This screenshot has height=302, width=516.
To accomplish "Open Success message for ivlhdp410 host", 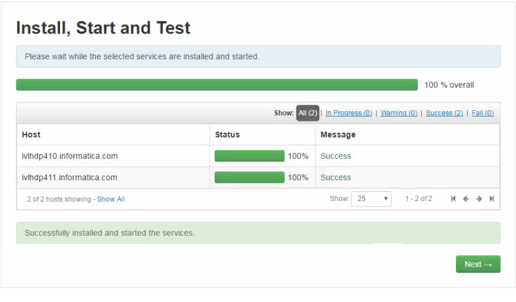I will tap(336, 156).
